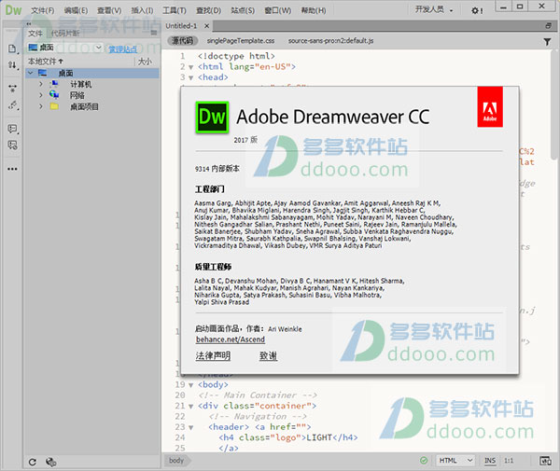Image resolution: width=560 pixels, height=471 pixels.
Task: Toggle the INS insert mode indicator
Action: click(x=490, y=461)
